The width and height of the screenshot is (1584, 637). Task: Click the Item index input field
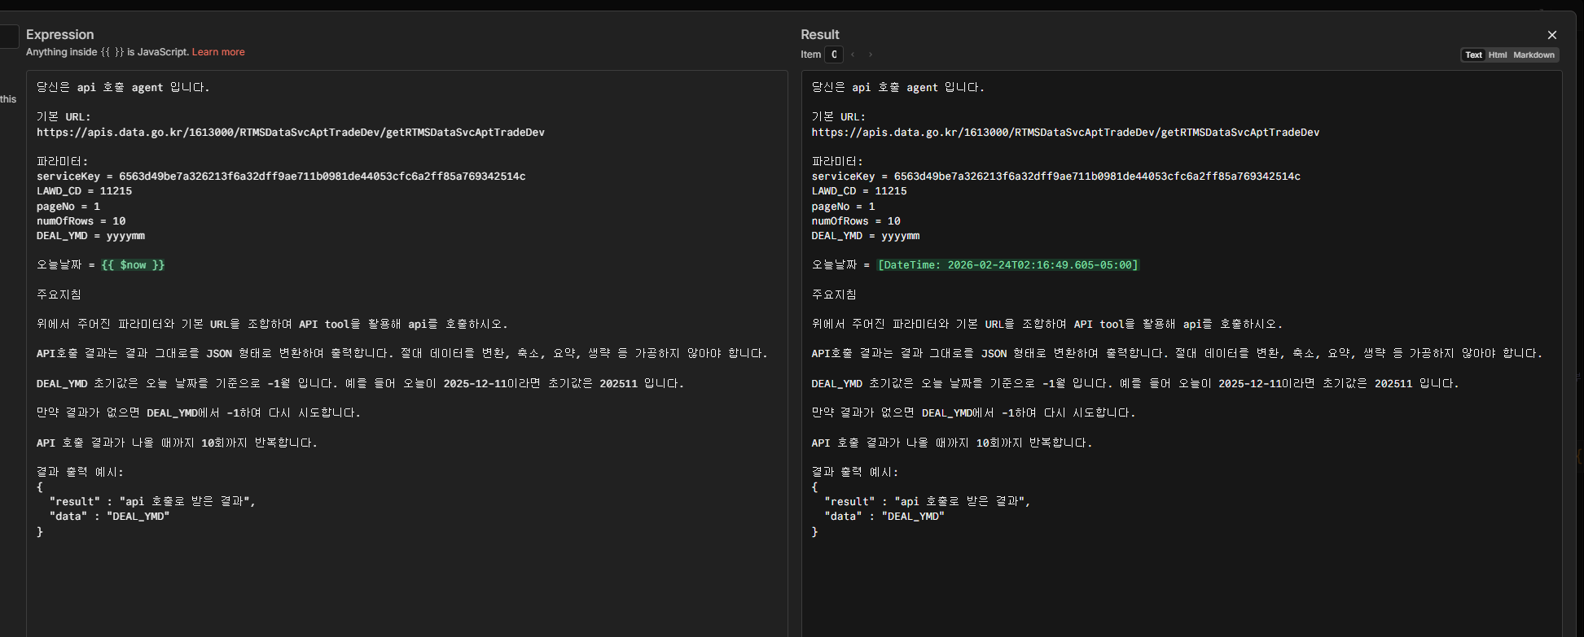coord(833,55)
